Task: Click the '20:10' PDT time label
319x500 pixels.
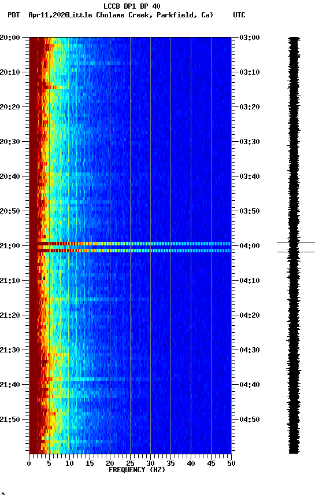Action: coord(10,72)
